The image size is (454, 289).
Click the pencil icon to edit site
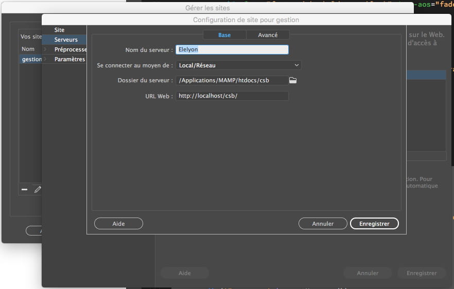pos(37,190)
